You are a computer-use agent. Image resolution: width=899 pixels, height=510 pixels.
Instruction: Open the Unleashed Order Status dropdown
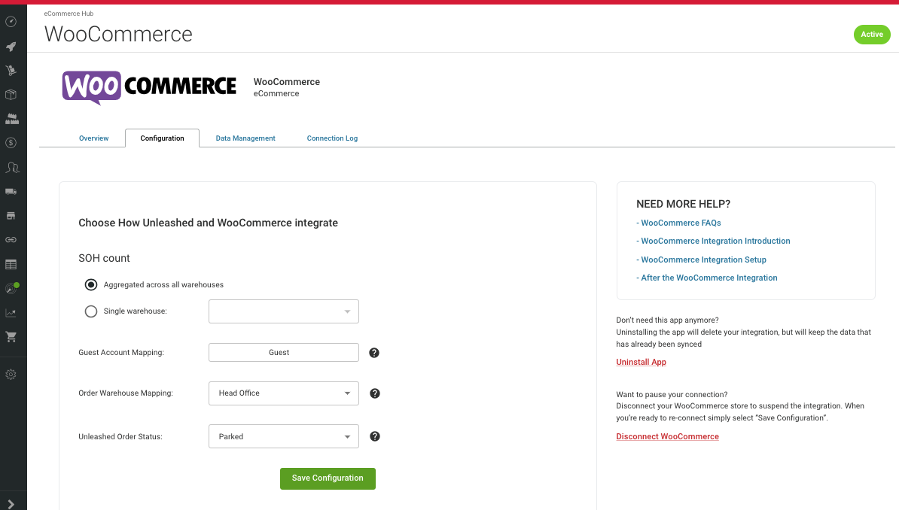click(x=284, y=436)
